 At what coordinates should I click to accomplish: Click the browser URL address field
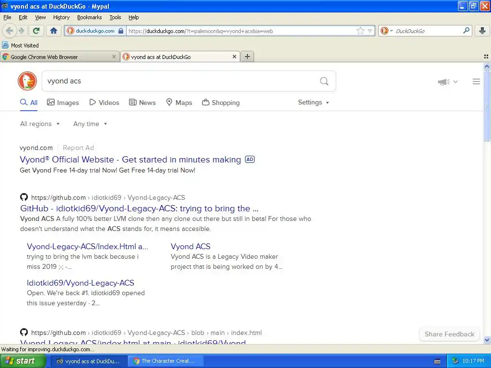[x=241, y=31]
